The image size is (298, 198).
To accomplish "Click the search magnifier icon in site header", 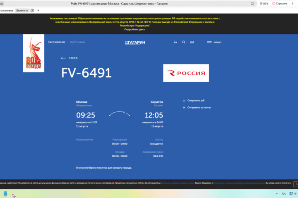I will tap(184, 42).
